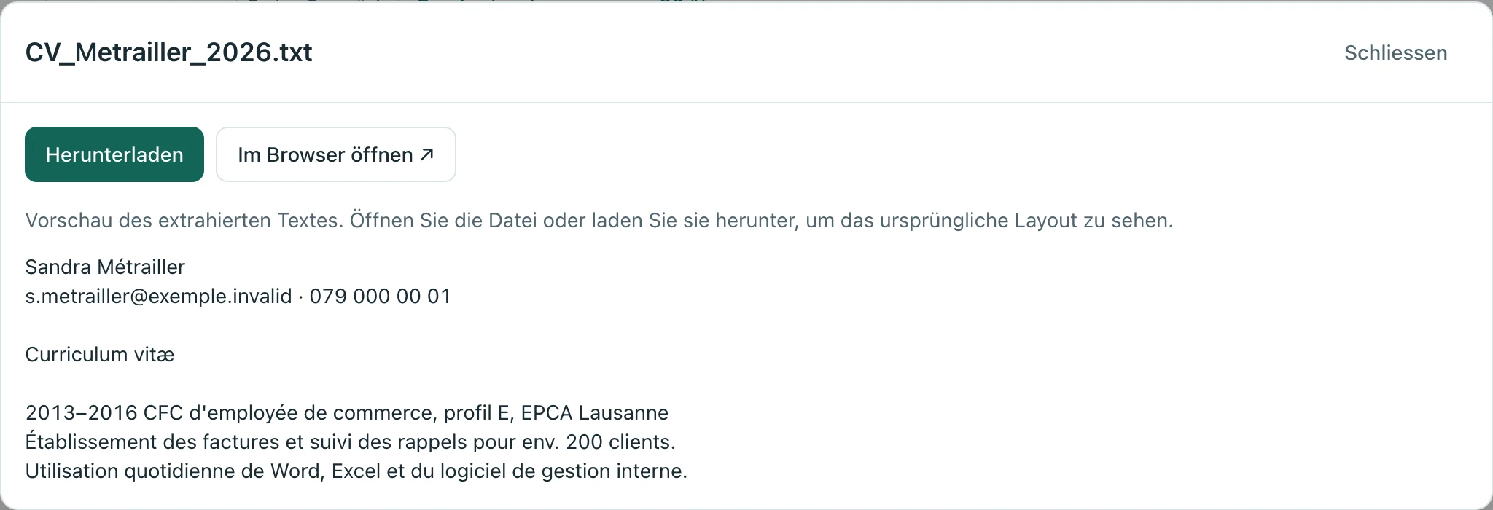The height and width of the screenshot is (510, 1493).
Task: Click the phone number 079 000 00 01
Action: (380, 296)
